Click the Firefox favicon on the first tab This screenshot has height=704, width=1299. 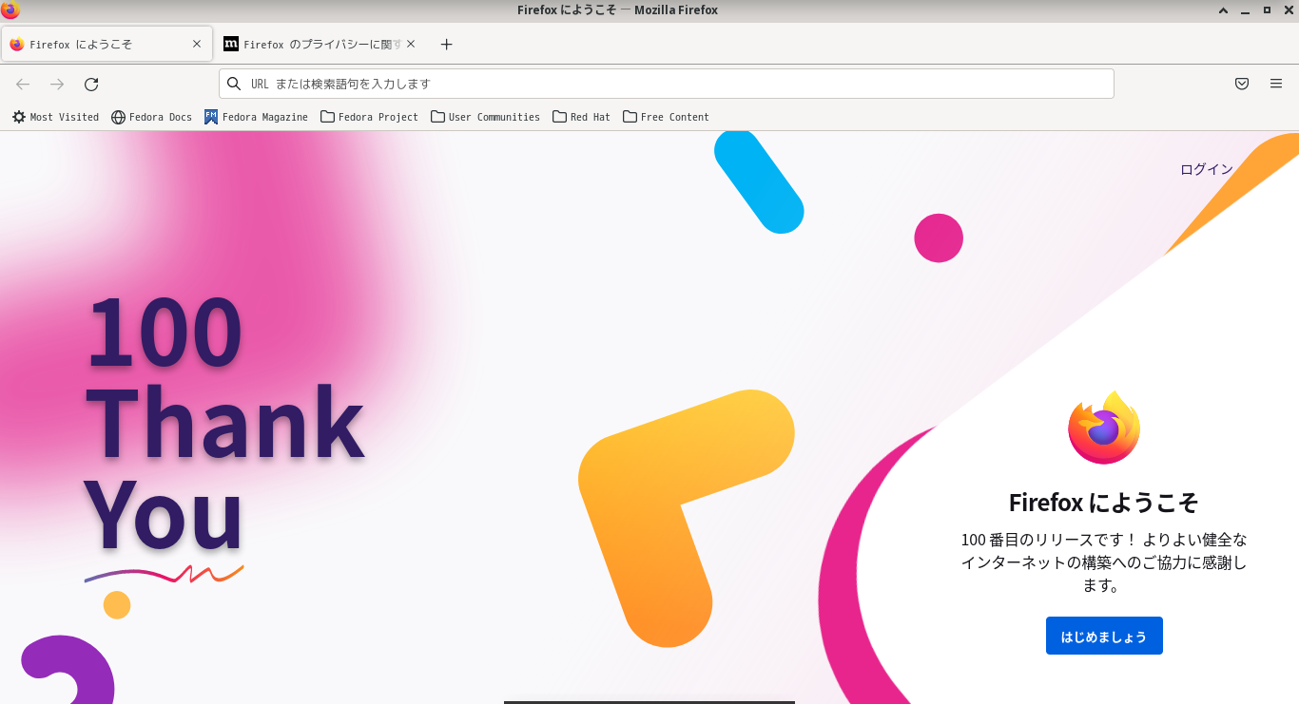(16, 44)
